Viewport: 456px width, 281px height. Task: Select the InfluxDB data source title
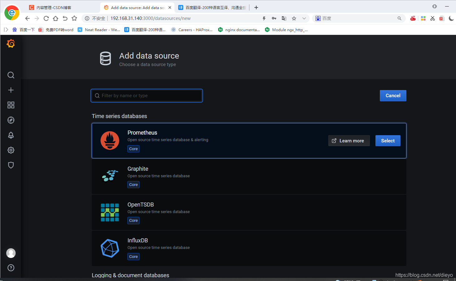pyautogui.click(x=138, y=240)
